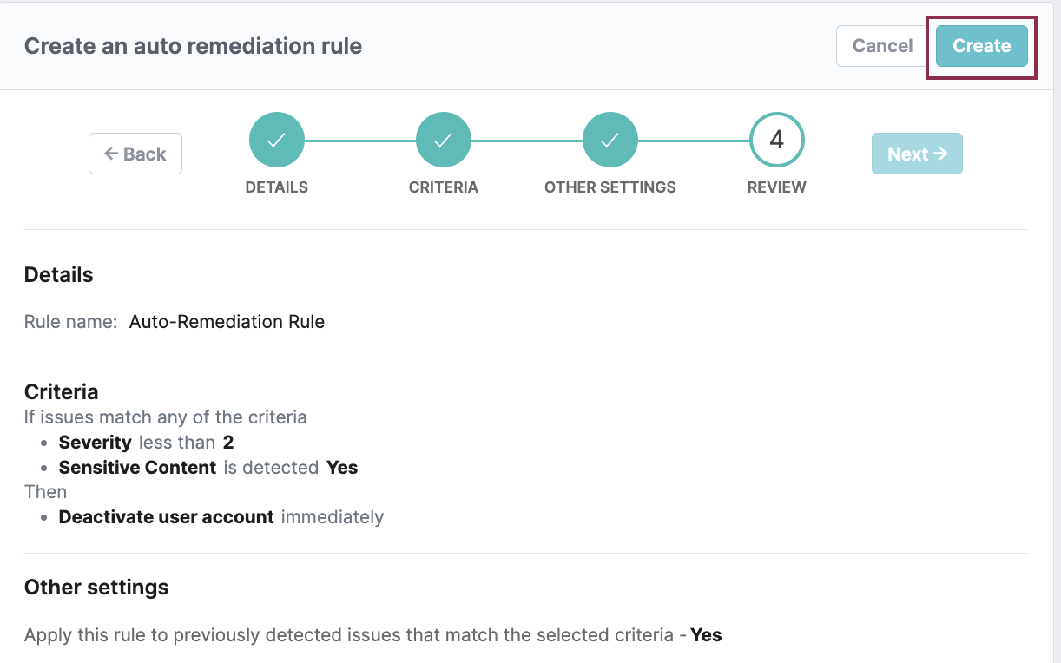Click the Create button

pyautogui.click(x=981, y=46)
